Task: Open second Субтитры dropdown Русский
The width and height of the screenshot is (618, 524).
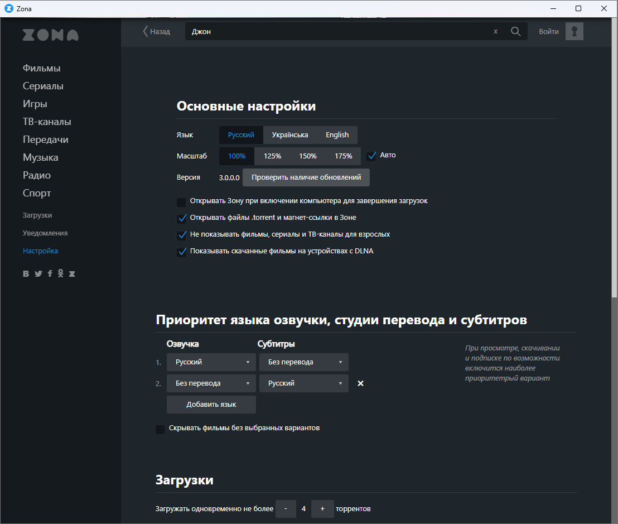Action: pyautogui.click(x=304, y=383)
